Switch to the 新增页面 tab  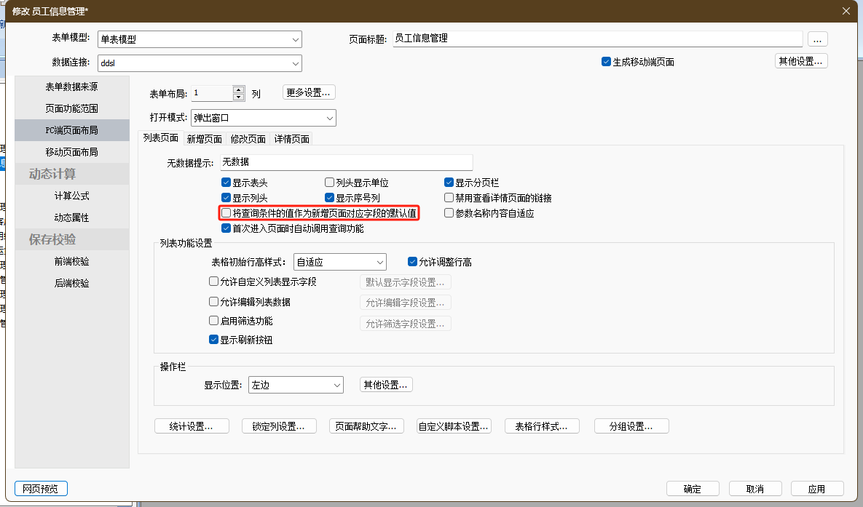click(x=204, y=139)
